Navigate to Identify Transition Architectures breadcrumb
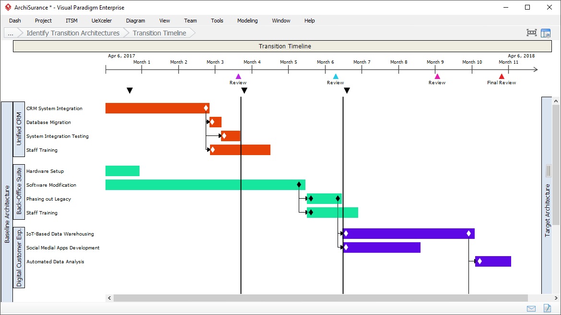Viewport: 561px width, 315px height. pos(73,33)
